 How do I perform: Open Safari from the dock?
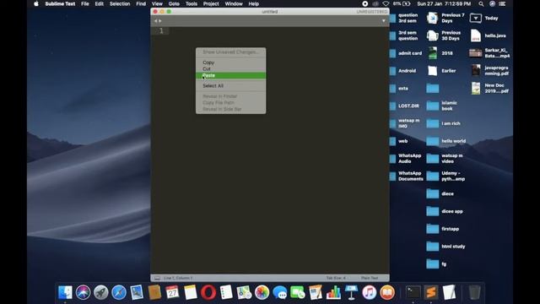[119, 293]
